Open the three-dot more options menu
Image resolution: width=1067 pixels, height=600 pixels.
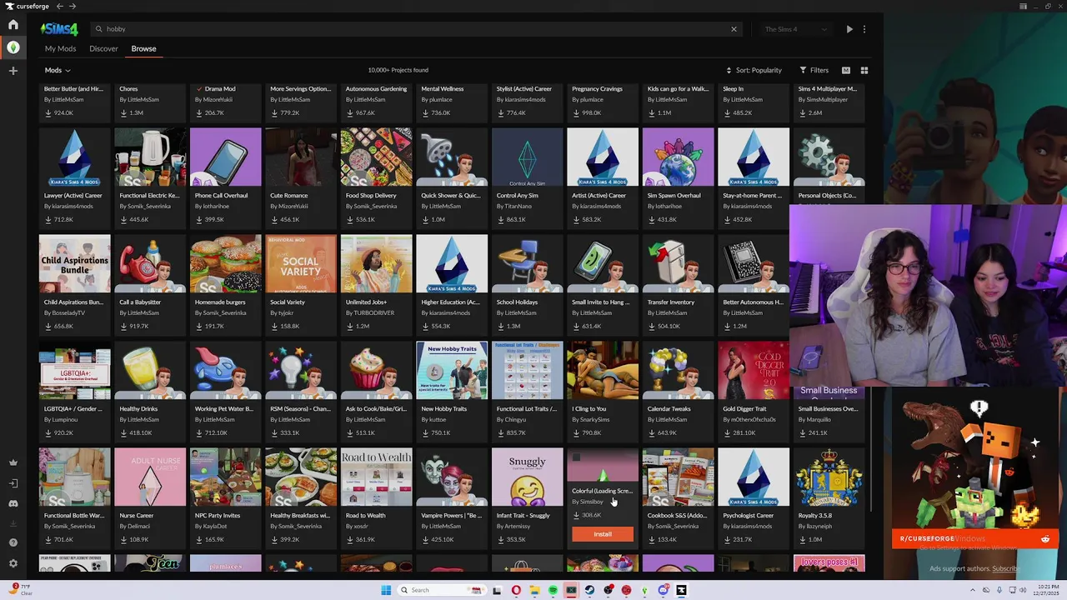[x=864, y=29]
